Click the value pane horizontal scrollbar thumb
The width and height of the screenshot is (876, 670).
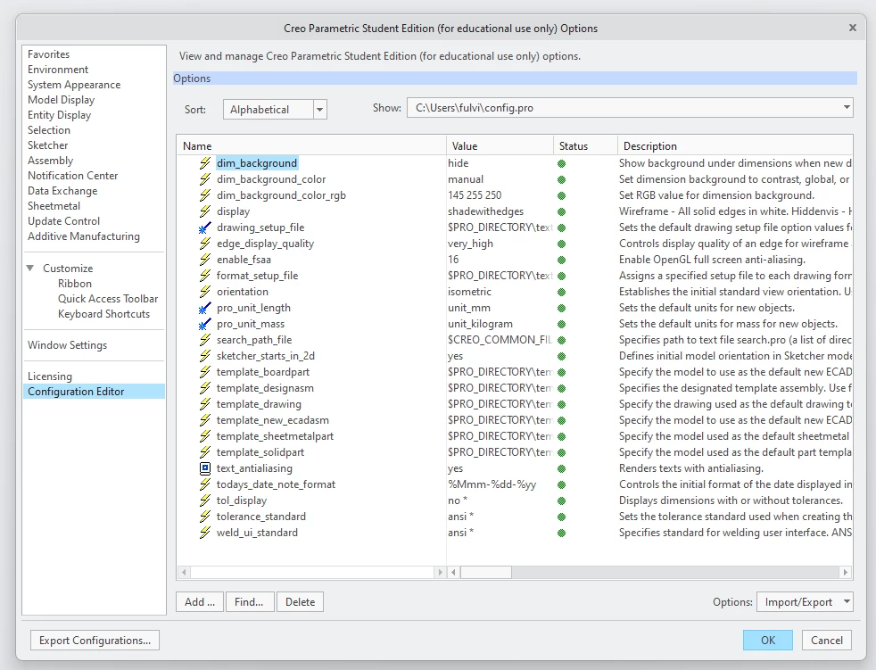click(485, 572)
